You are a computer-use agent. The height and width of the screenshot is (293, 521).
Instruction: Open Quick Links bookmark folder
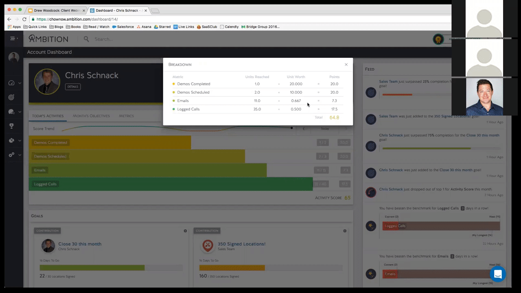click(x=35, y=27)
